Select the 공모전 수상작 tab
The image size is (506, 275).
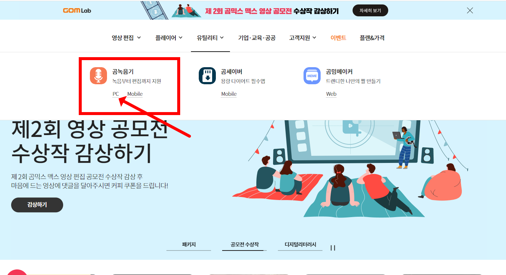coord(244,244)
